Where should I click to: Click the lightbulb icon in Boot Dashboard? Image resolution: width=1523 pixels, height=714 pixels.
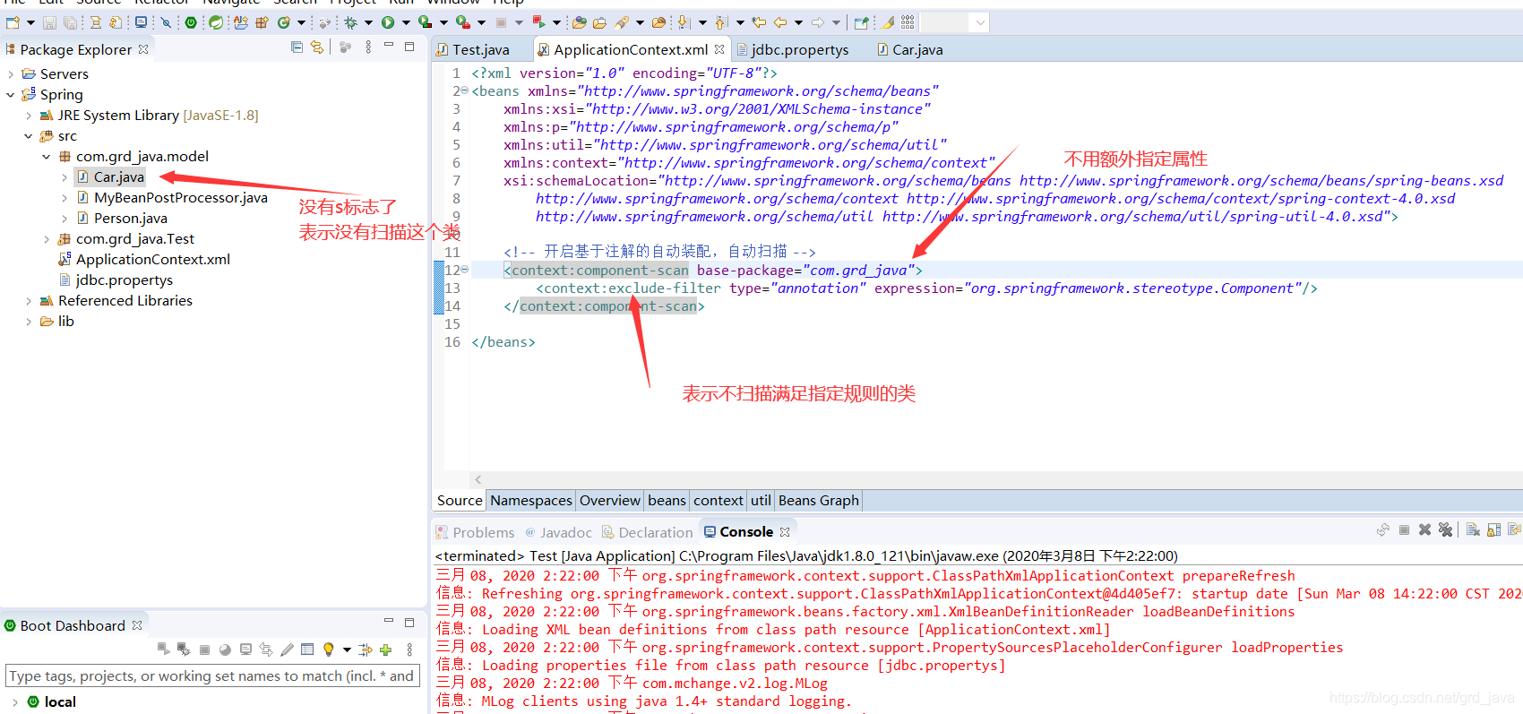pyautogui.click(x=328, y=649)
